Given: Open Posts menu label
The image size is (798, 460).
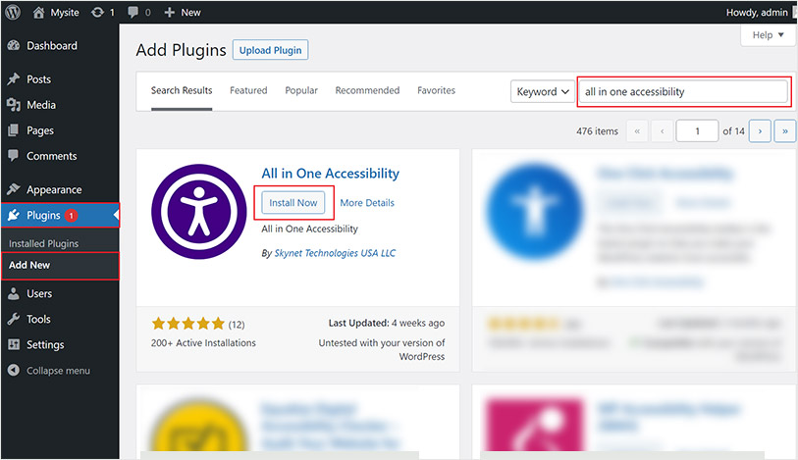Looking at the screenshot, I should (x=38, y=79).
